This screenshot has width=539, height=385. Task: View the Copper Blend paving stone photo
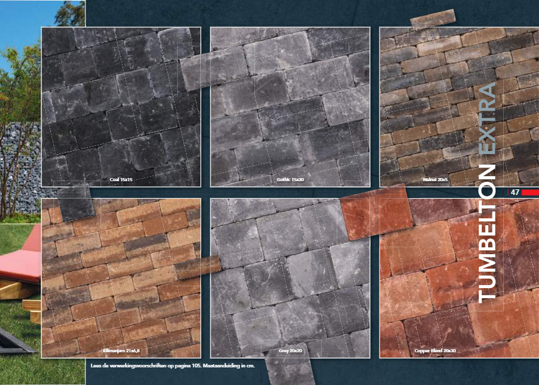click(459, 278)
